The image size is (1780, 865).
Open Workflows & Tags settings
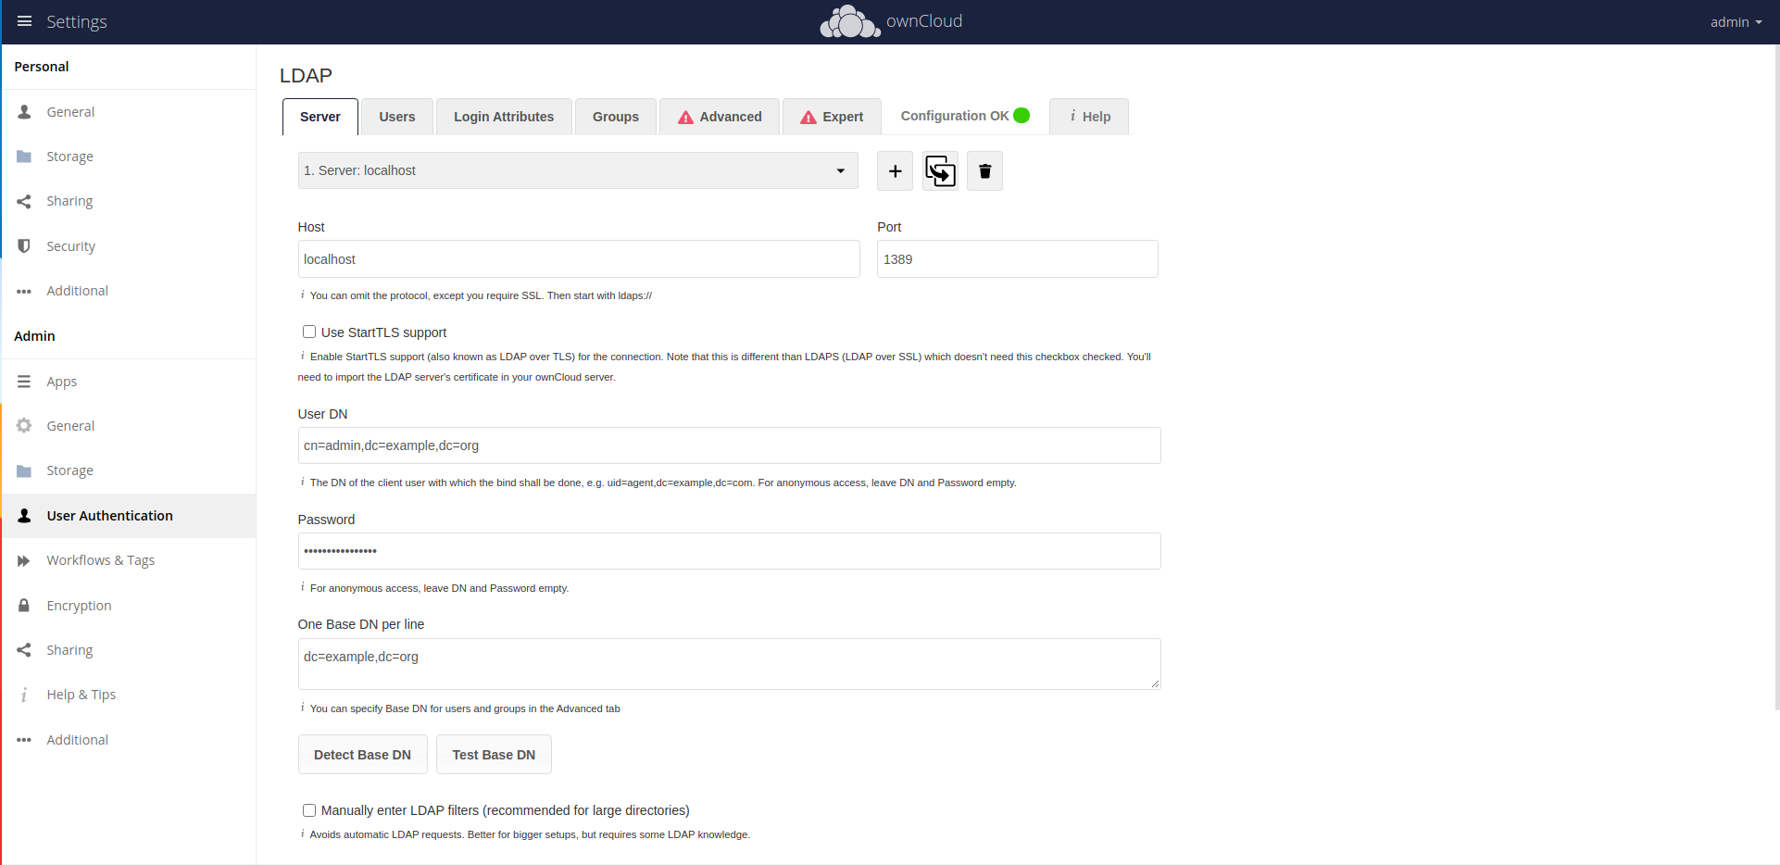tap(129, 560)
